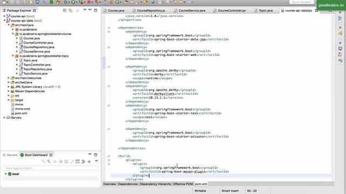
Task: Click the pencil edit icon in Boot Dashboard
Action: (x=72, y=162)
